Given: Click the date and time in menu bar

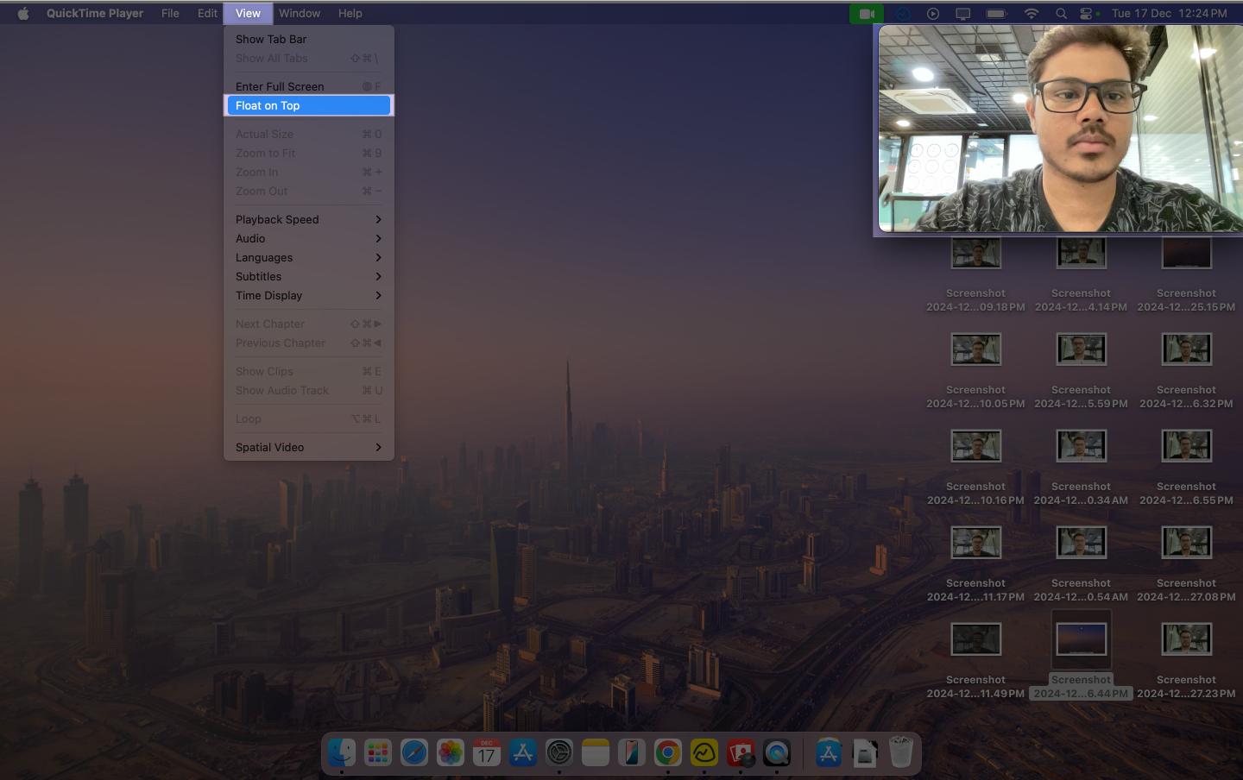Looking at the screenshot, I should tap(1170, 14).
